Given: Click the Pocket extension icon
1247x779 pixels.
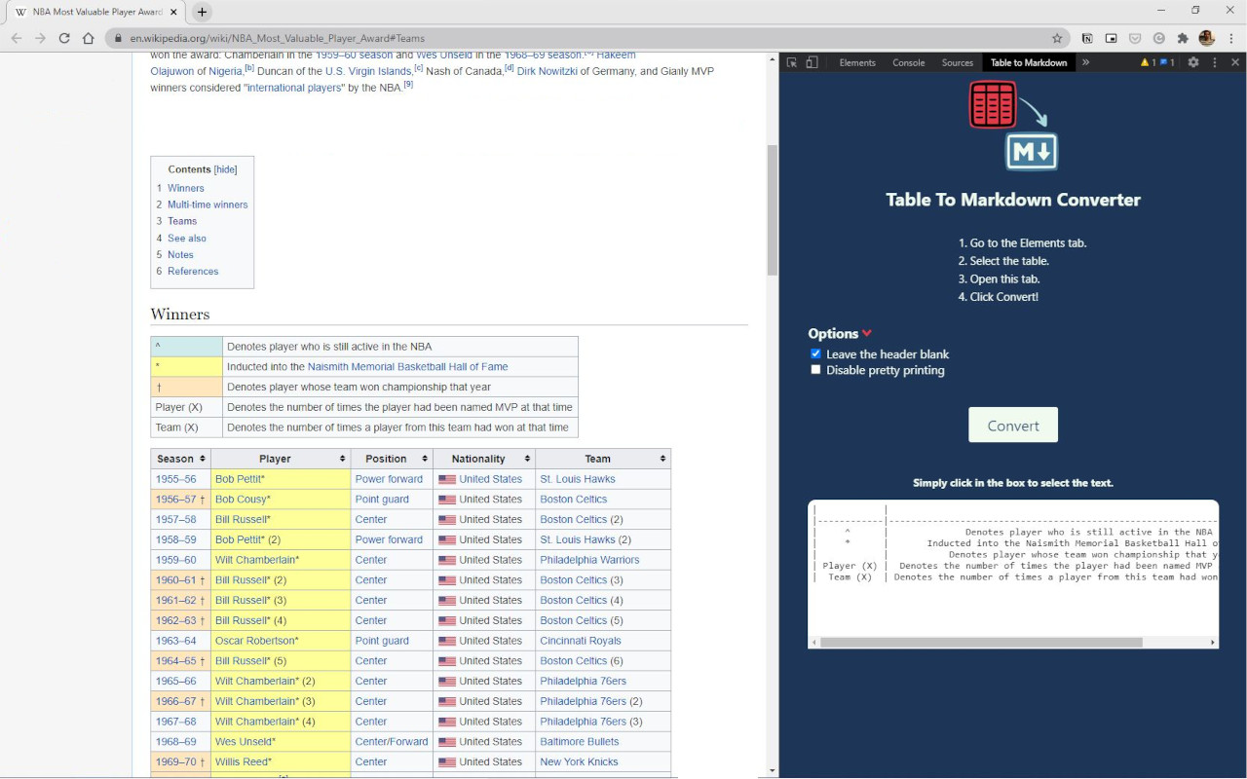Looking at the screenshot, I should [x=1135, y=38].
